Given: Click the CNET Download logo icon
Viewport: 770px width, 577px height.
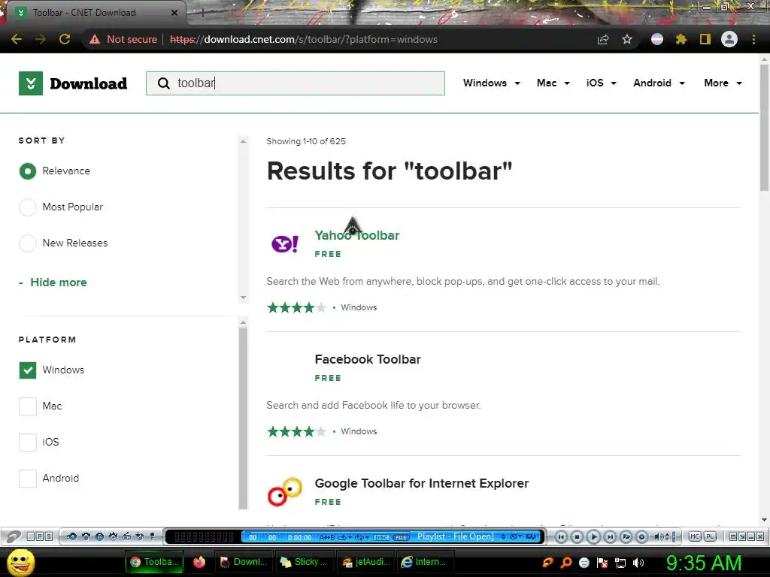Looking at the screenshot, I should click(30, 83).
